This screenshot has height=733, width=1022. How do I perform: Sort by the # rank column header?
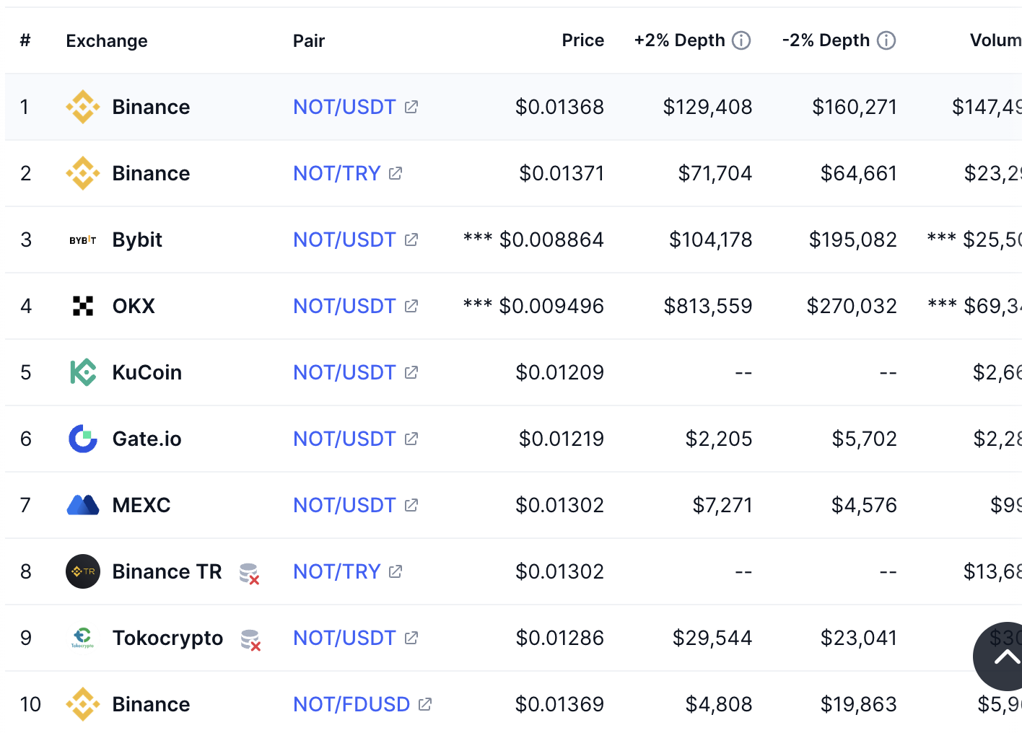coord(25,40)
